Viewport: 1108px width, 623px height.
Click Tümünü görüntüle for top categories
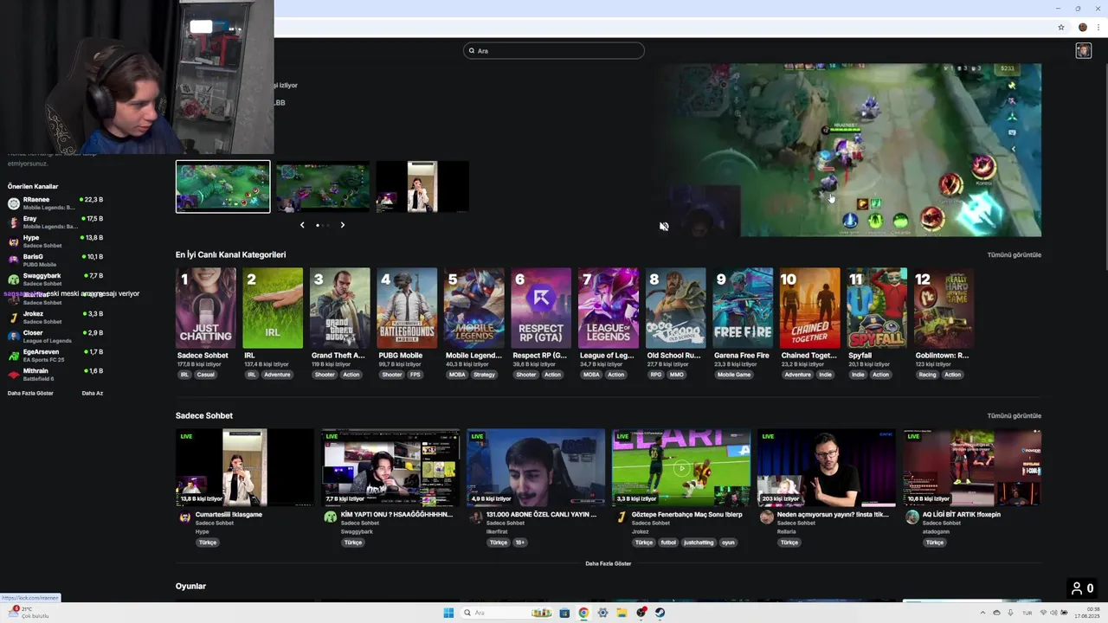point(1015,254)
